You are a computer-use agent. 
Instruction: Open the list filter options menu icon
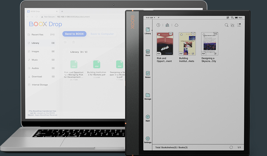pyautogui.click(x=239, y=25)
